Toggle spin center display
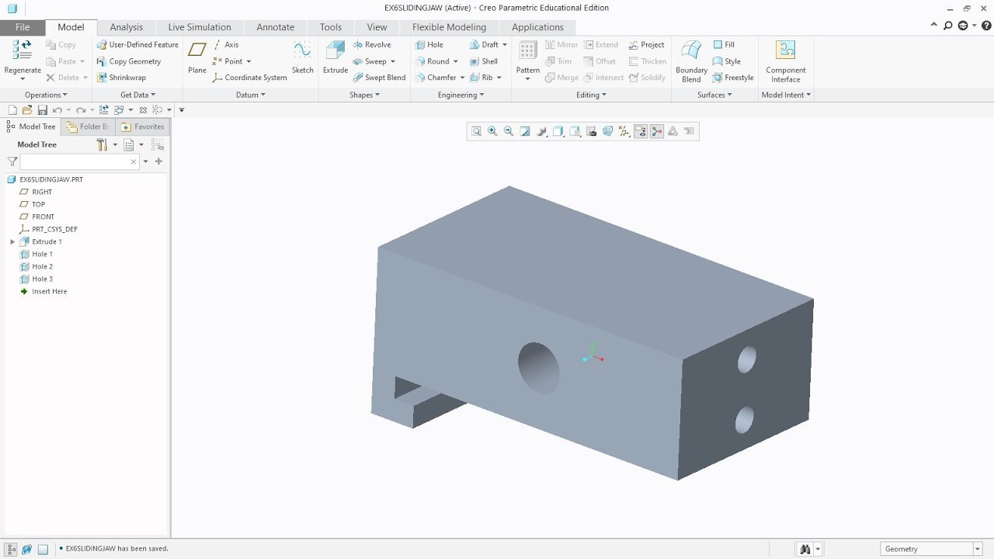 [657, 131]
